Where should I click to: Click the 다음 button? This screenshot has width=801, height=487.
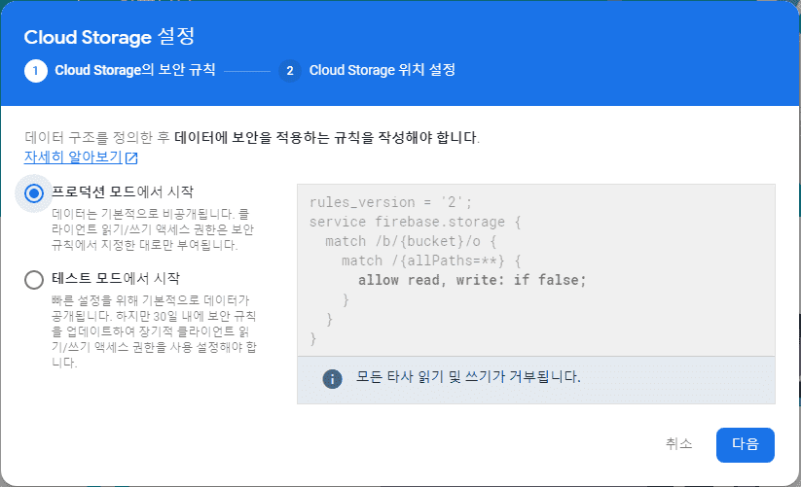coord(746,444)
